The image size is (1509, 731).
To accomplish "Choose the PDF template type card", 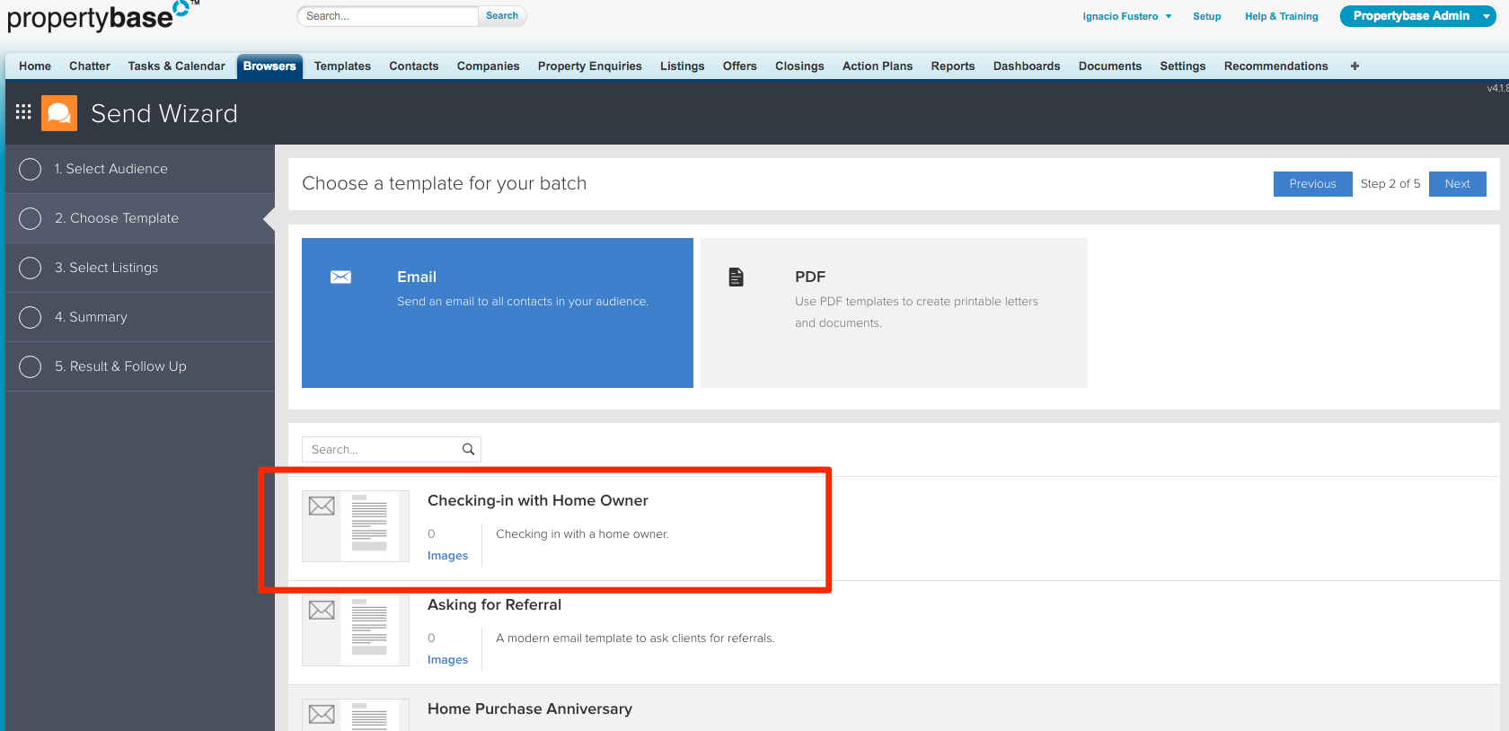I will point(894,313).
